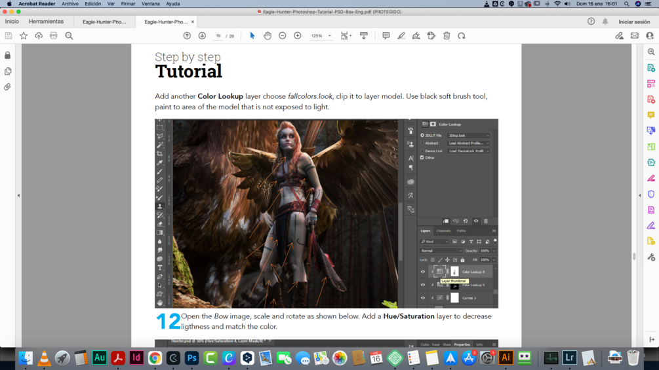
Task: Select the hand pan tool
Action: tap(268, 35)
